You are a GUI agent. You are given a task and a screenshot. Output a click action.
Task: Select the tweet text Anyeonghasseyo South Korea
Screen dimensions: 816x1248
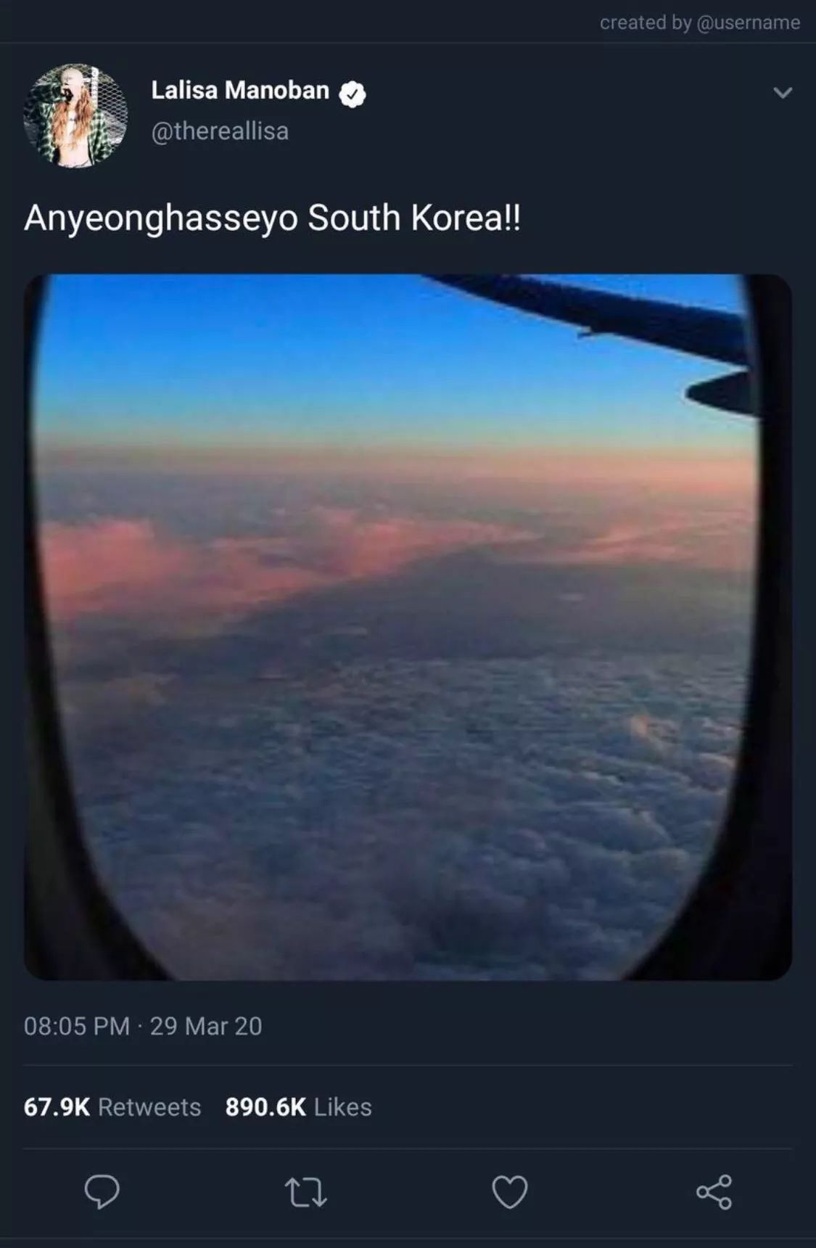[272, 218]
